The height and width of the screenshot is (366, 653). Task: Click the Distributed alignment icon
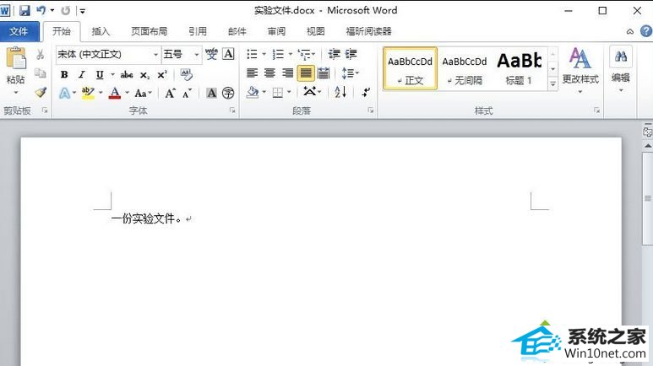pos(324,73)
